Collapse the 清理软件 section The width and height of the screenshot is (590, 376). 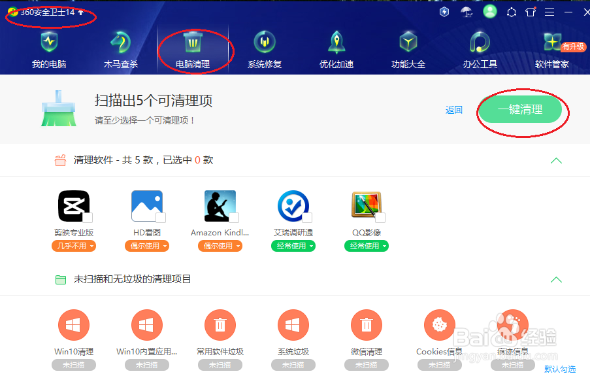point(556,160)
